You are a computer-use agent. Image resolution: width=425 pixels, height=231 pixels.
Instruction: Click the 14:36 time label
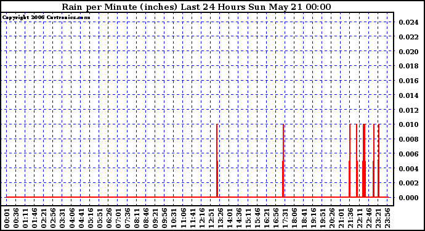point(239,218)
